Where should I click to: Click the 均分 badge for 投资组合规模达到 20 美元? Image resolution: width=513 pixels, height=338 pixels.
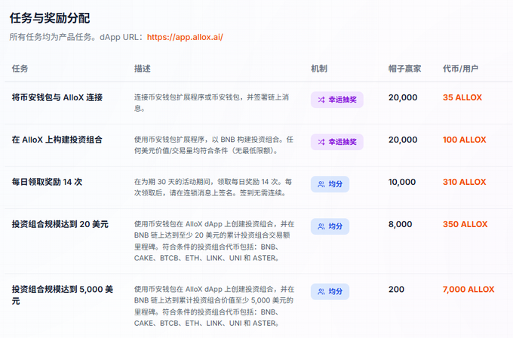click(x=330, y=226)
